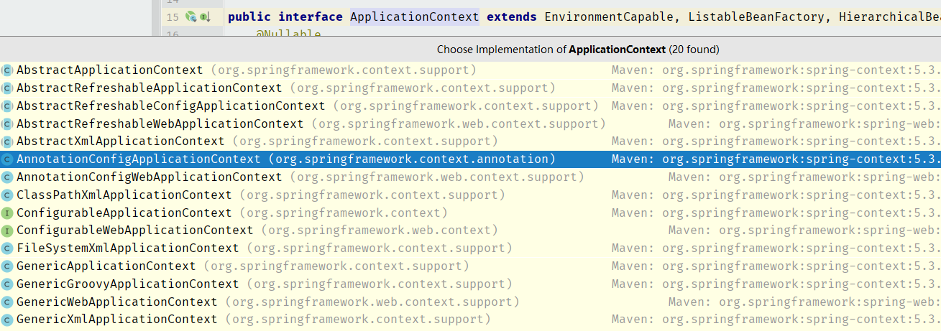Select GenericApplicationContext from implementations list
This screenshot has width=941, height=331.
(x=106, y=266)
